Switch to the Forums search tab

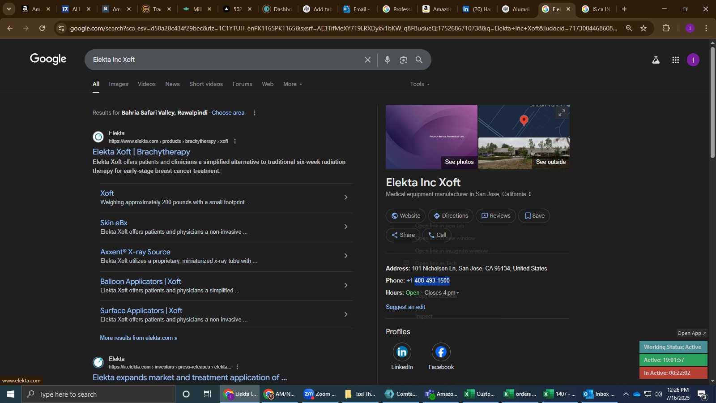tap(243, 84)
